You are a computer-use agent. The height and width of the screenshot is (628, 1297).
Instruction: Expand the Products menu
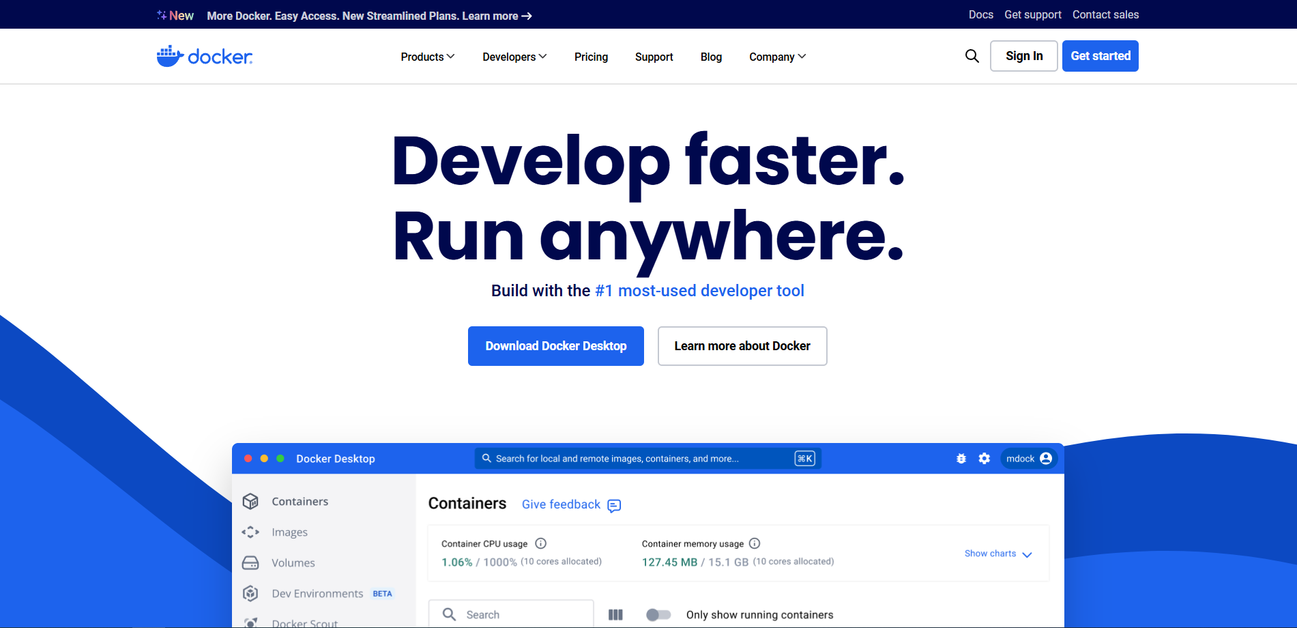coord(428,57)
